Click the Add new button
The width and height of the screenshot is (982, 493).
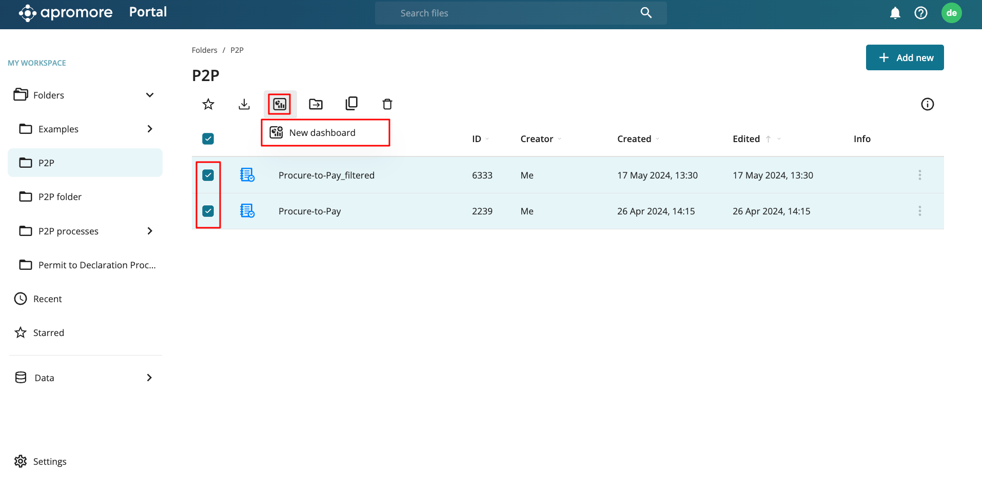905,57
